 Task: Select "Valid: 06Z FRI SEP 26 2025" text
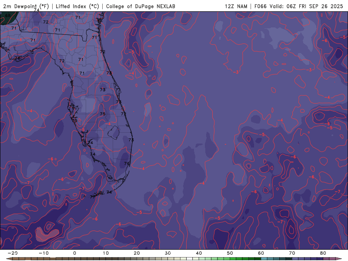[x=306, y=6]
